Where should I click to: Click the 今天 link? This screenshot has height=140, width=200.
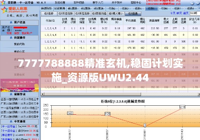(x=173, y=13)
